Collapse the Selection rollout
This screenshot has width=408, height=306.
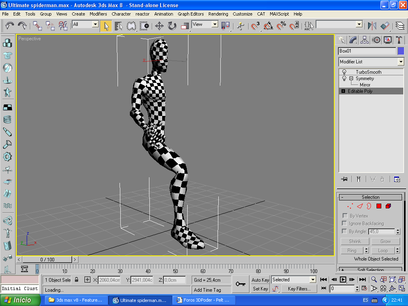[x=371, y=197]
